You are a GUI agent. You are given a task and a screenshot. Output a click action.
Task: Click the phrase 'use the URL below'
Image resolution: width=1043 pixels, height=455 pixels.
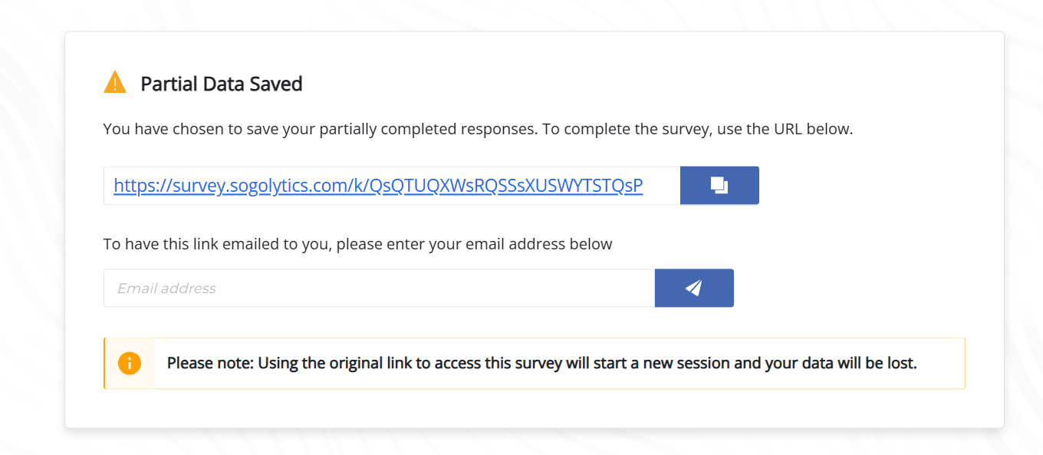[785, 129]
